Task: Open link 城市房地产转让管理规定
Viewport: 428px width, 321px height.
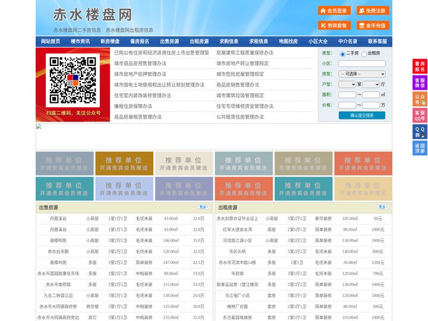Action: [x=243, y=64]
